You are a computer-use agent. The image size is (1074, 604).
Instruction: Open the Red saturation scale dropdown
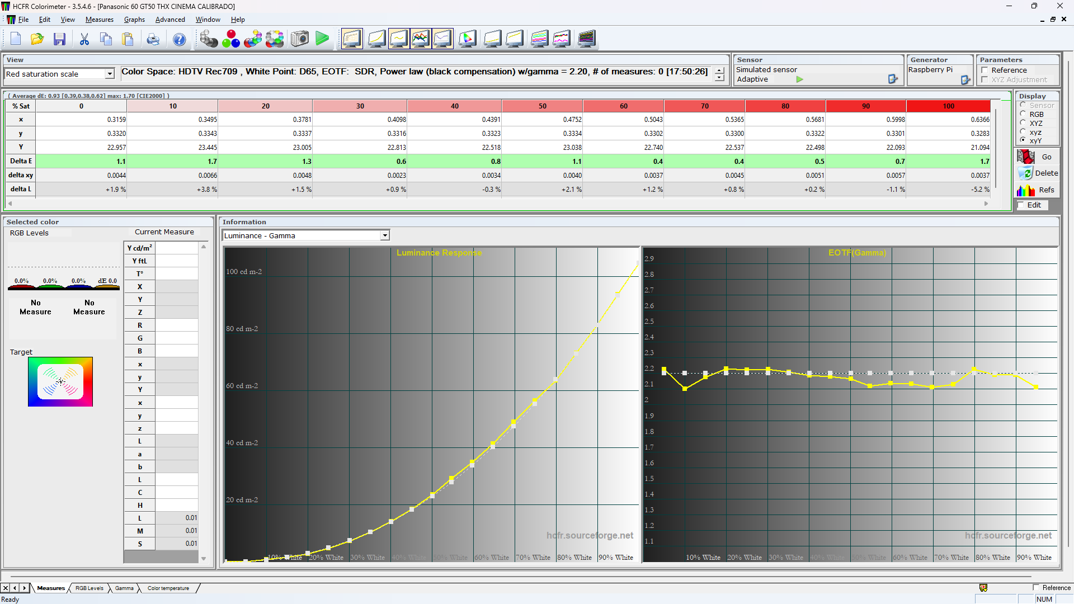pos(110,74)
